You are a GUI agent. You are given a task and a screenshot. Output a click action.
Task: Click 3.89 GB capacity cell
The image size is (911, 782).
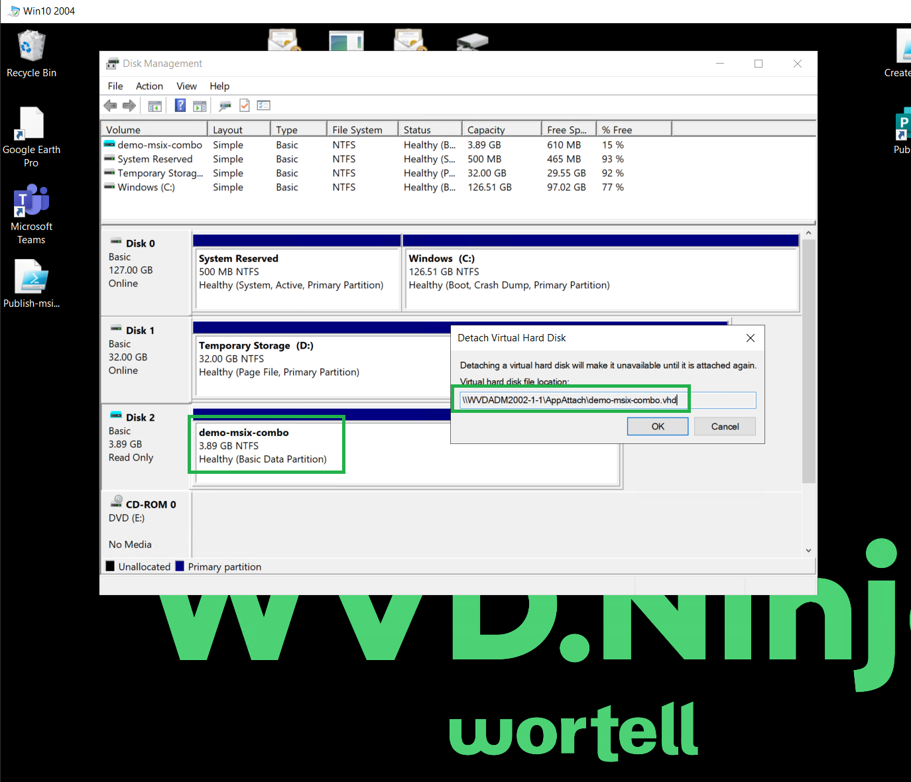tap(484, 144)
